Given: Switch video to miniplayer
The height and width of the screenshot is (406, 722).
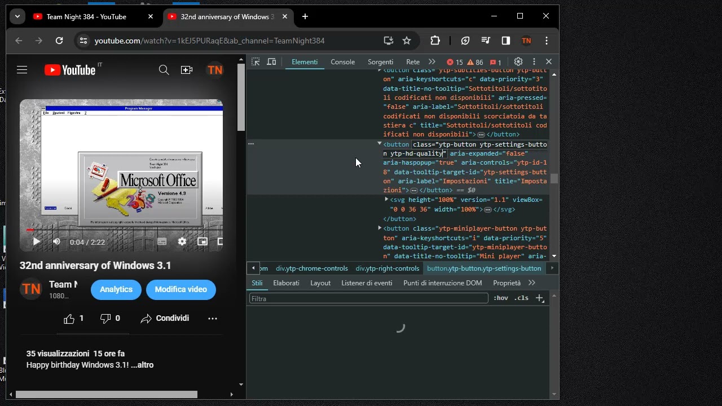Looking at the screenshot, I should (202, 242).
